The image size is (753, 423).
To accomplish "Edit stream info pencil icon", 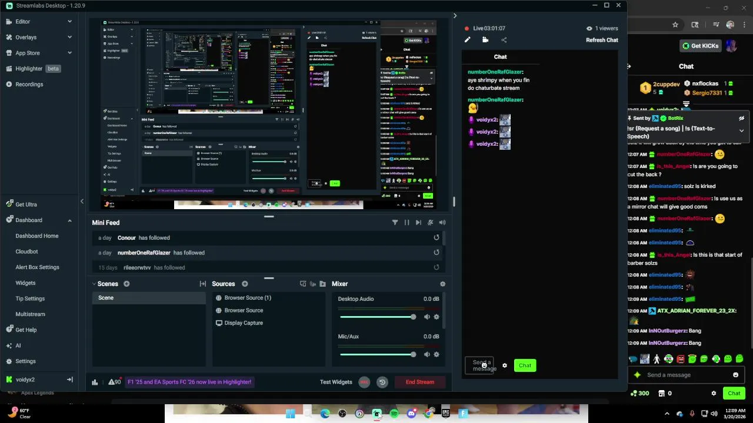I will [x=468, y=40].
